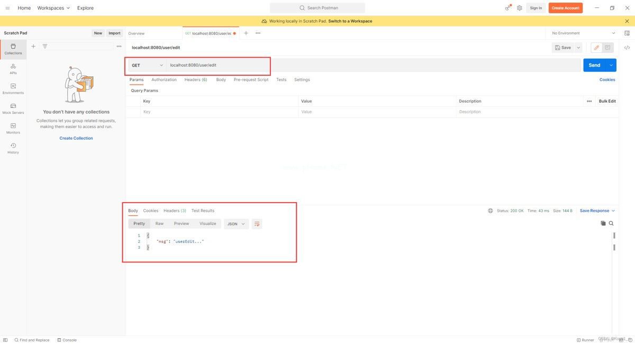Click the request URL input field
This screenshot has height=344, width=635.
click(x=370, y=65)
